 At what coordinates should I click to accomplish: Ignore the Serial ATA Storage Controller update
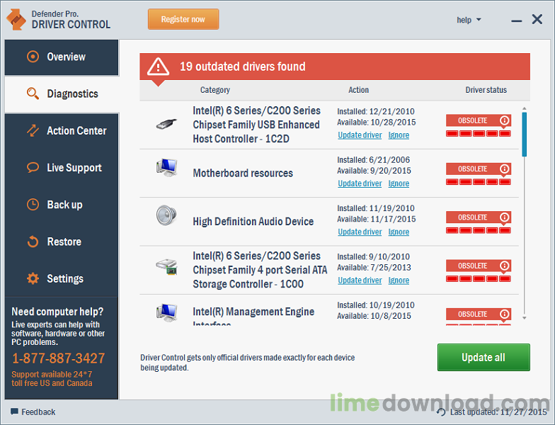(x=399, y=280)
